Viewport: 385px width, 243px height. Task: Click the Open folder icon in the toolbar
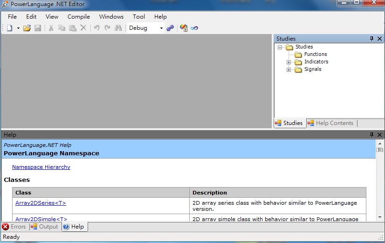27,28
